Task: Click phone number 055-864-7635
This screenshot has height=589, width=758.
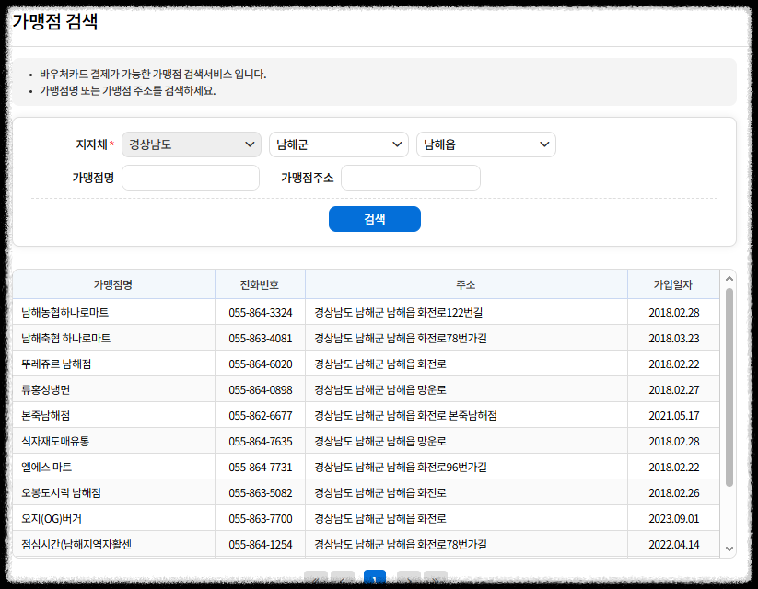Action: pos(261,441)
